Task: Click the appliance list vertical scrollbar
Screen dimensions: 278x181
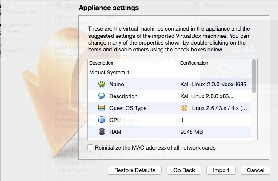Action: pyautogui.click(x=254, y=76)
